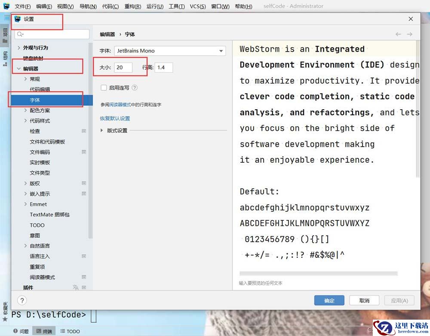Screen dimensions: 430x336
Task: Open the 终端 tool window tab
Action: click(44, 331)
